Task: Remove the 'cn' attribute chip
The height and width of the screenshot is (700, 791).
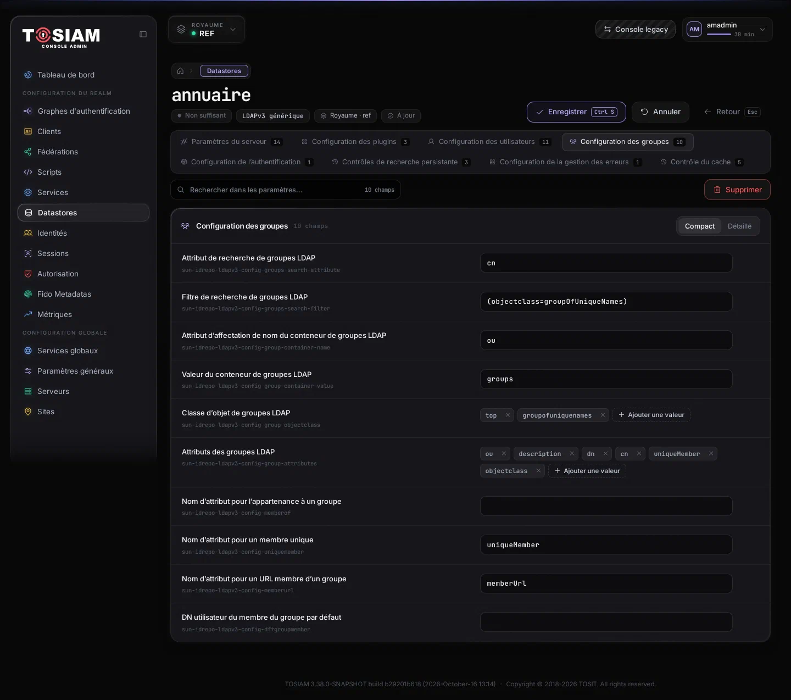Action: [x=639, y=453]
